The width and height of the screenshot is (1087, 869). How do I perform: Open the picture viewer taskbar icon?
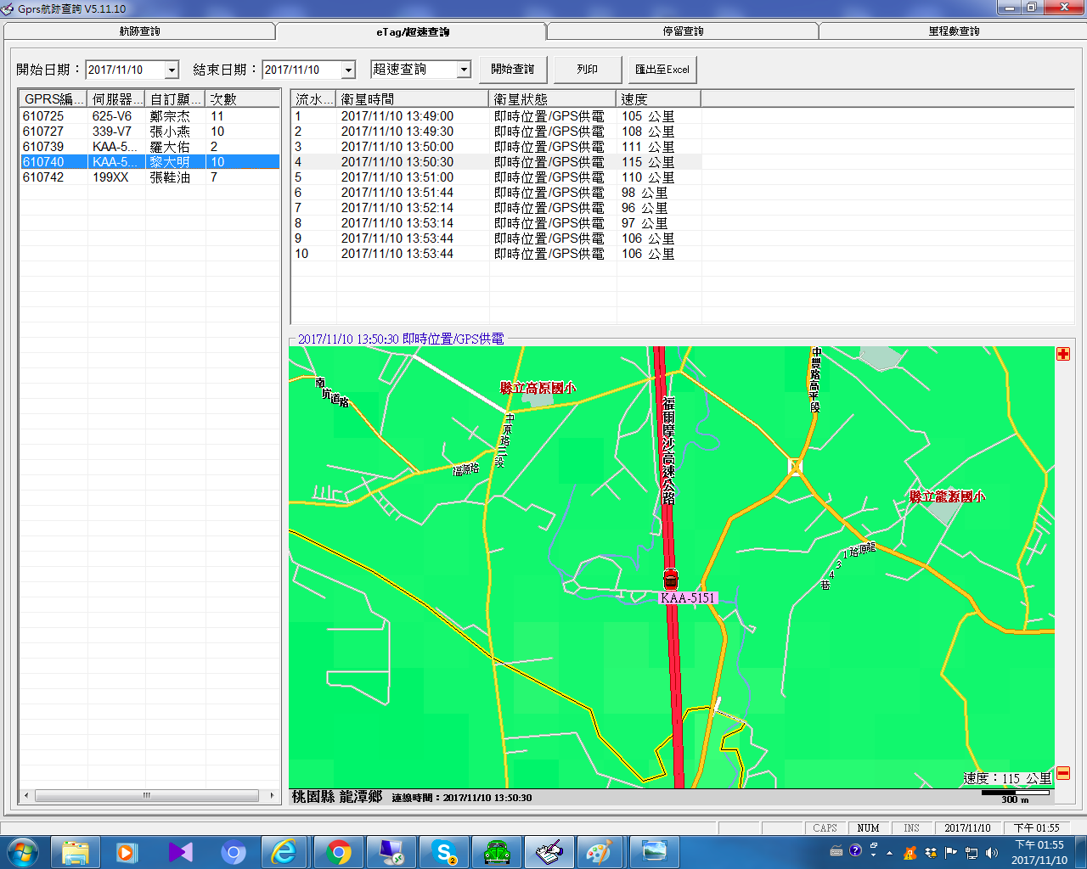point(654,852)
